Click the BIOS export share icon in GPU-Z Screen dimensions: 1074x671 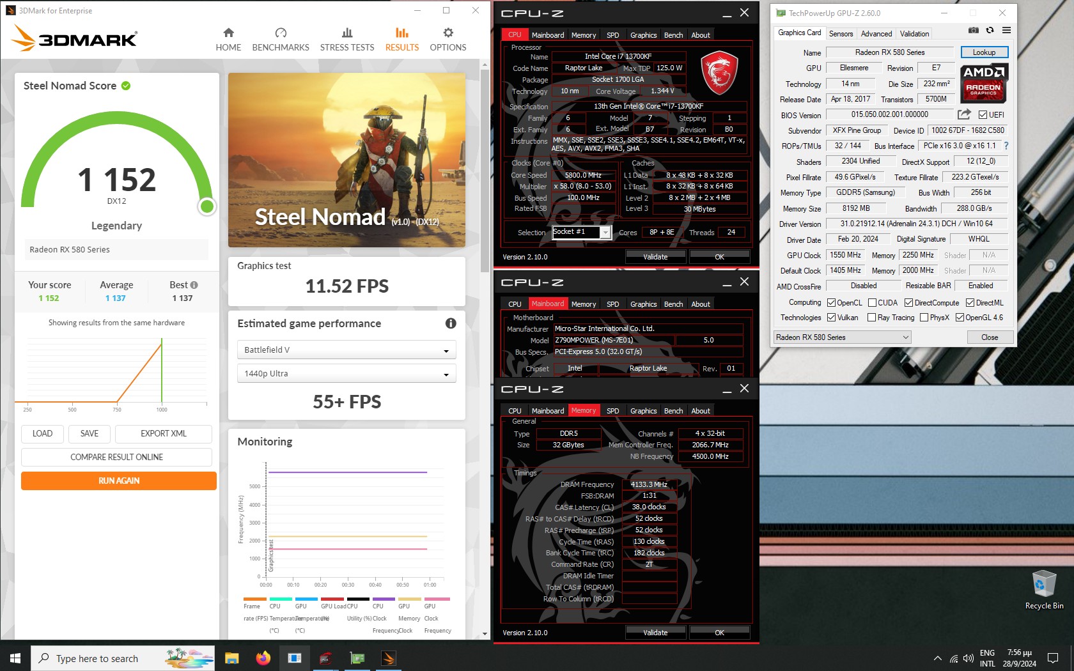(x=964, y=114)
